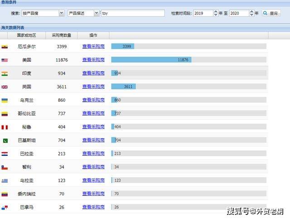Screen dimensions: 290x219
Task: Click the start year 2019 stepper
Action: [215, 14]
